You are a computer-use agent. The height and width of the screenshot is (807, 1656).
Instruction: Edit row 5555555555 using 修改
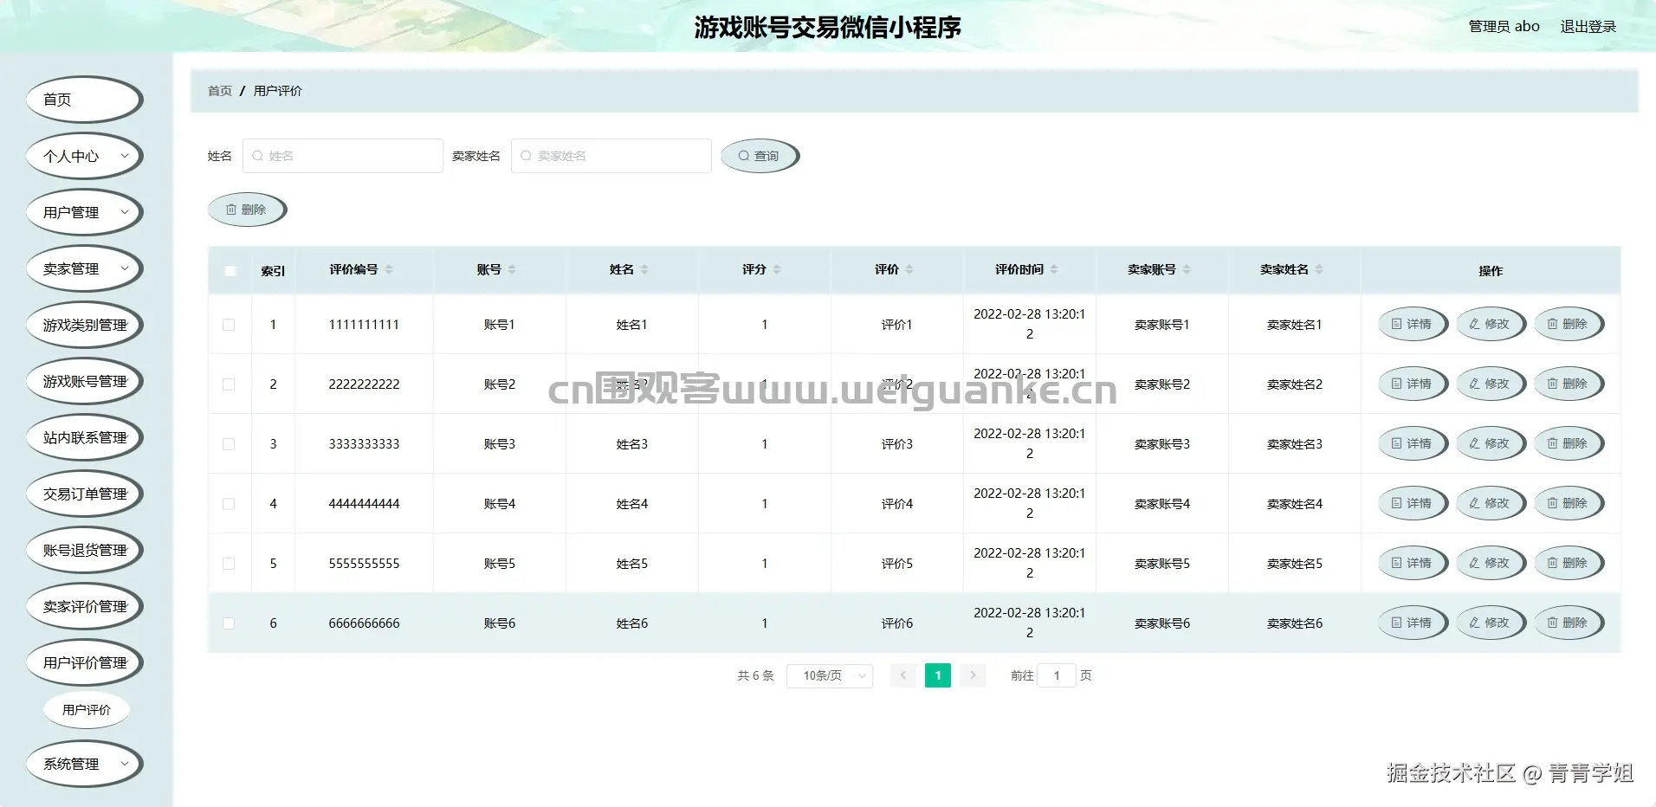point(1491,563)
